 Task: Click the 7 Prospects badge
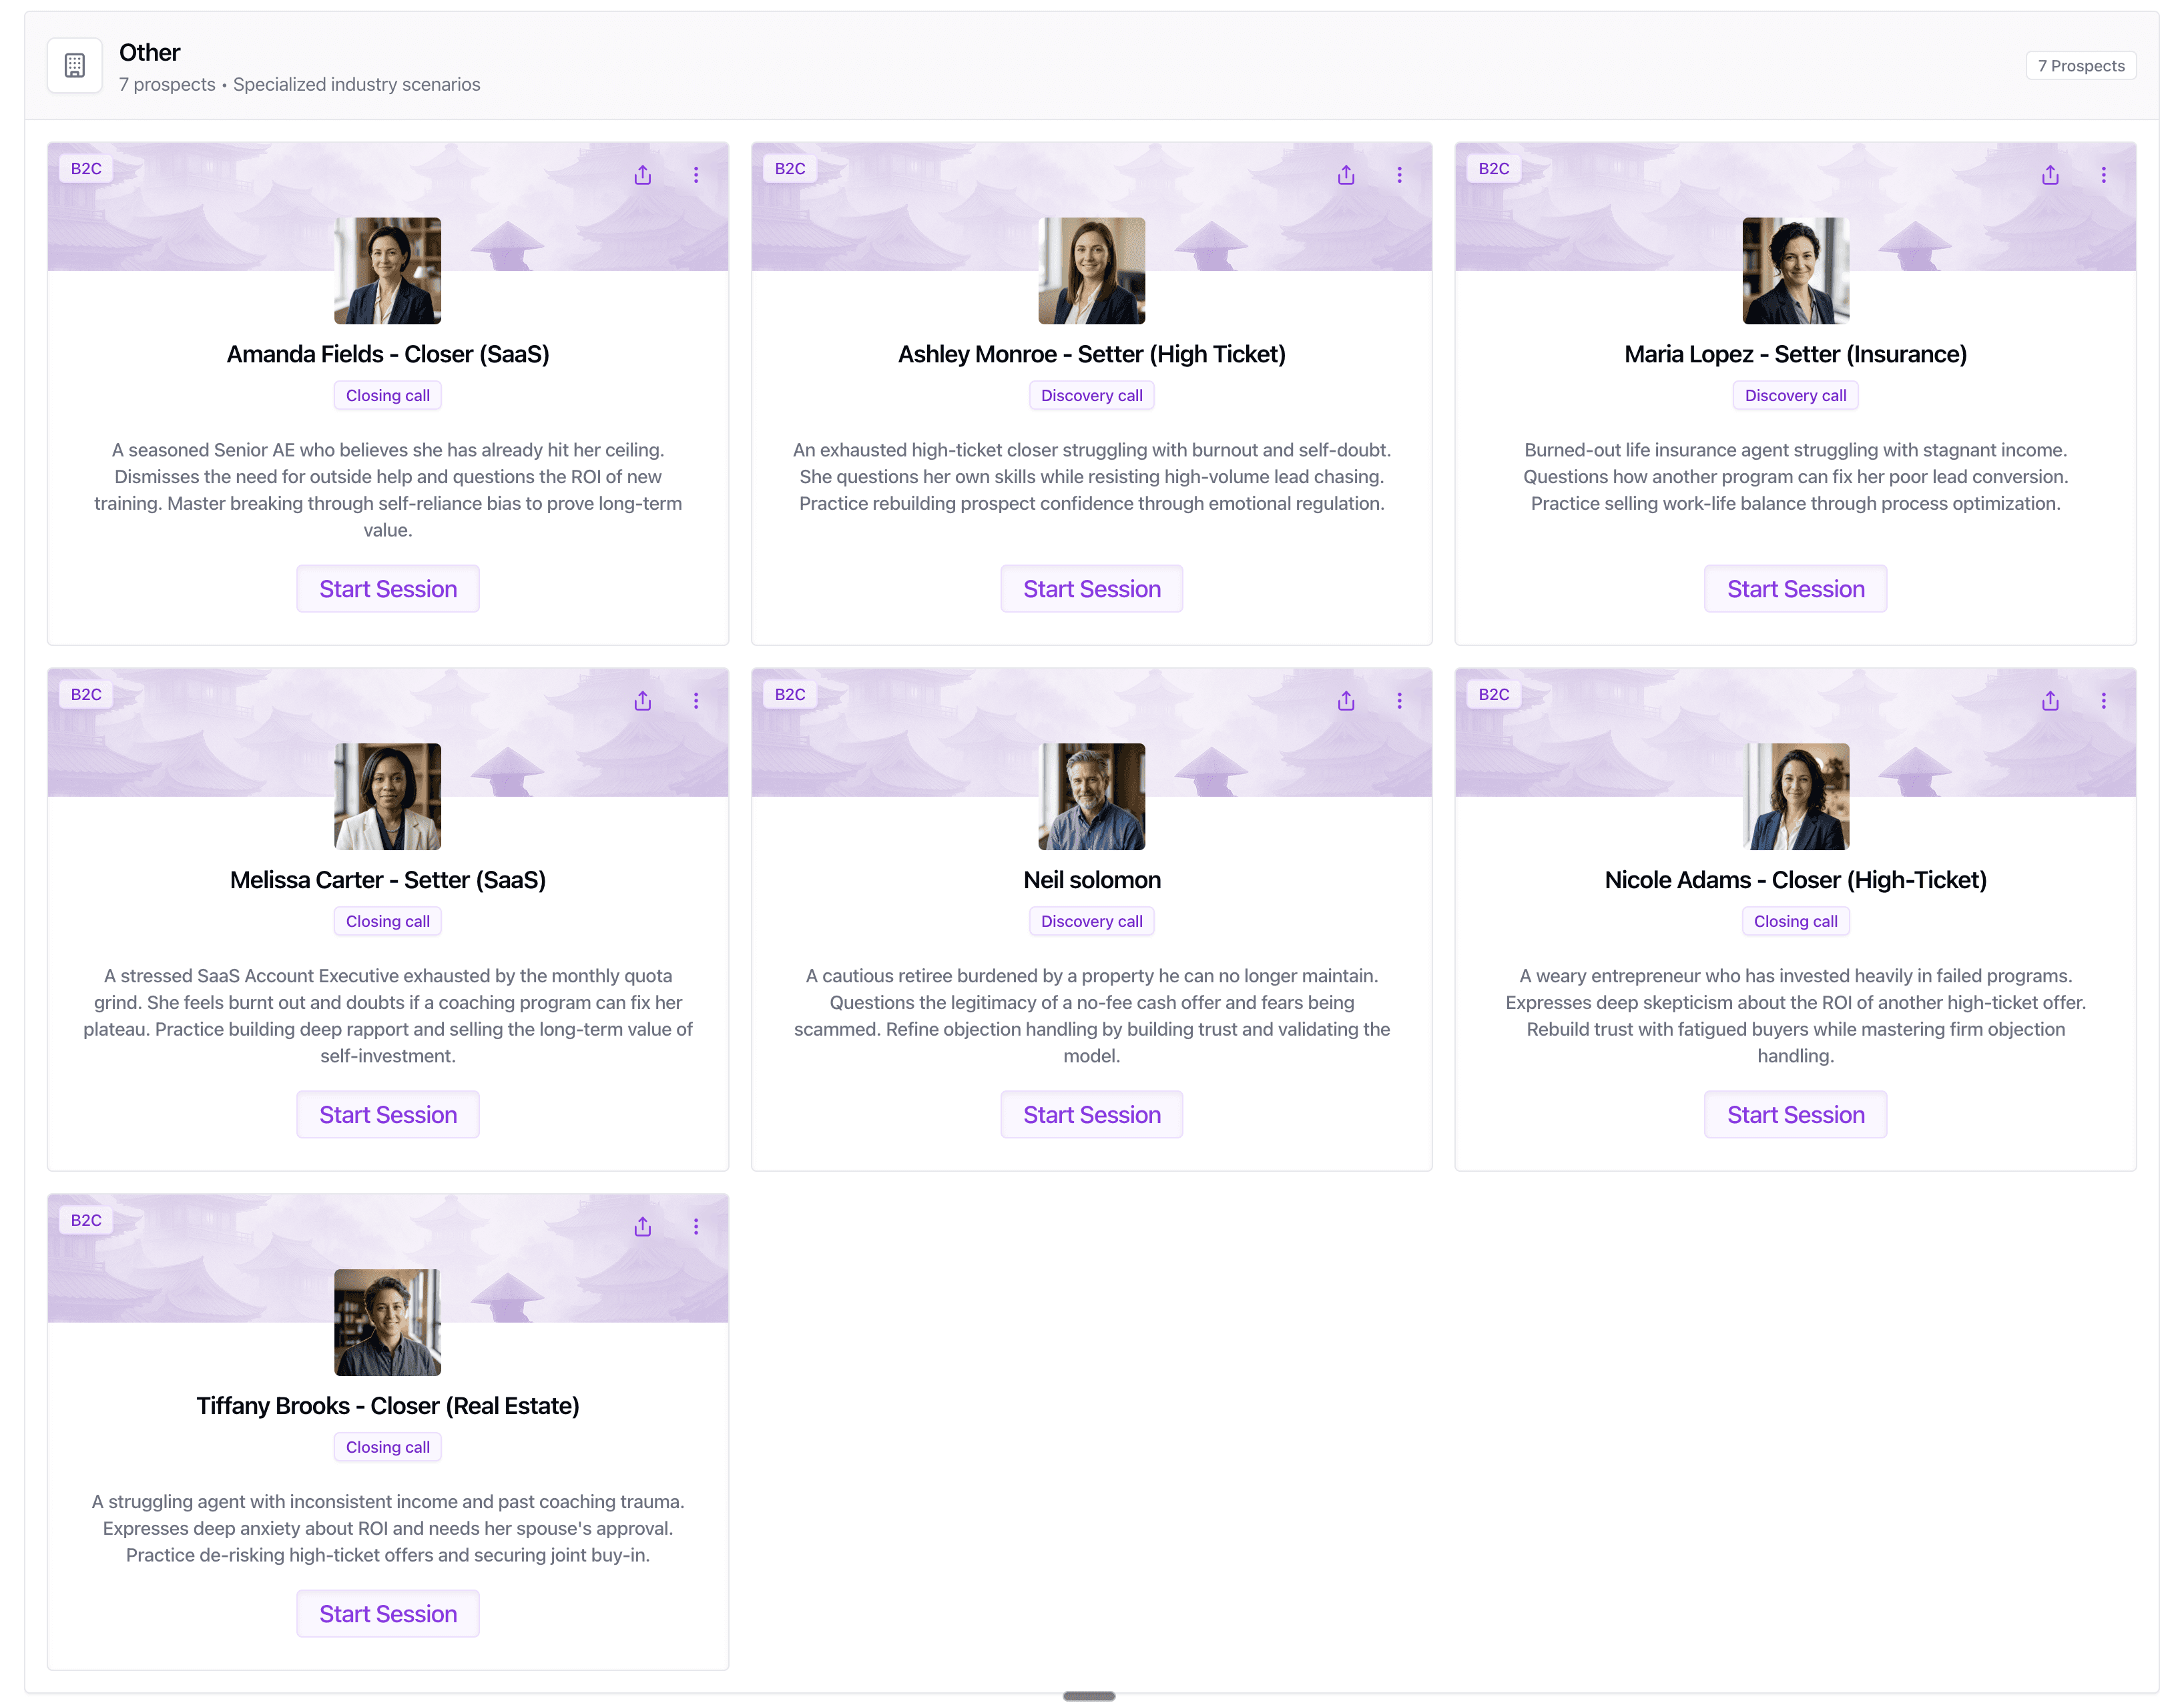pos(2080,66)
